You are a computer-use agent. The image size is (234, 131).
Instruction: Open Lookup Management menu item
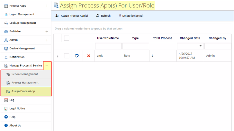[x=26, y=23]
